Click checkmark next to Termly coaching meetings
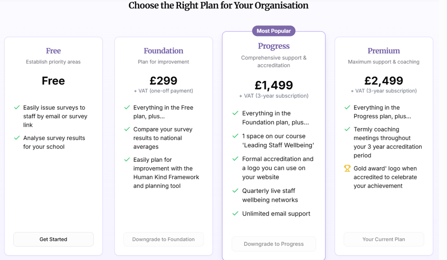This screenshot has height=260, width=447. pos(347,129)
